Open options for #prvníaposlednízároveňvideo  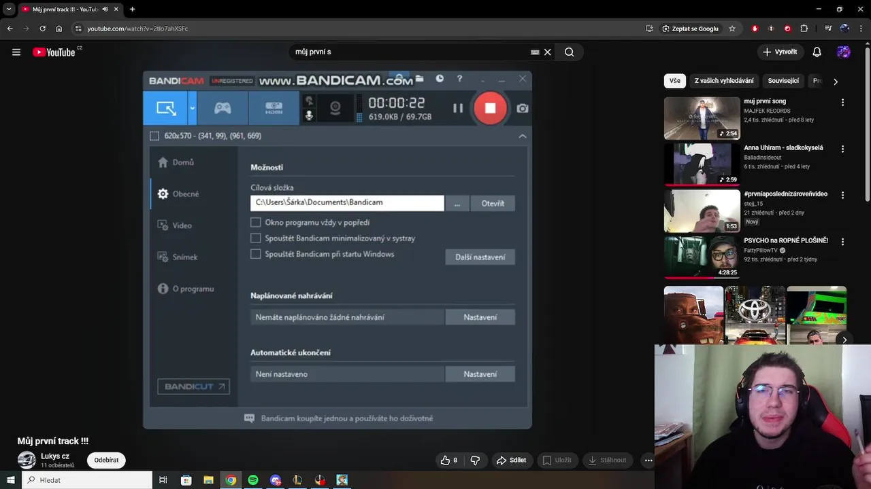(x=842, y=195)
